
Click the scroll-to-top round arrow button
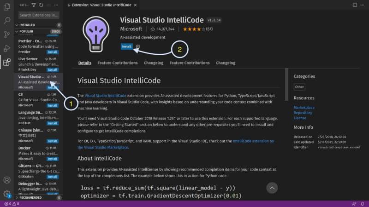pos(272,187)
